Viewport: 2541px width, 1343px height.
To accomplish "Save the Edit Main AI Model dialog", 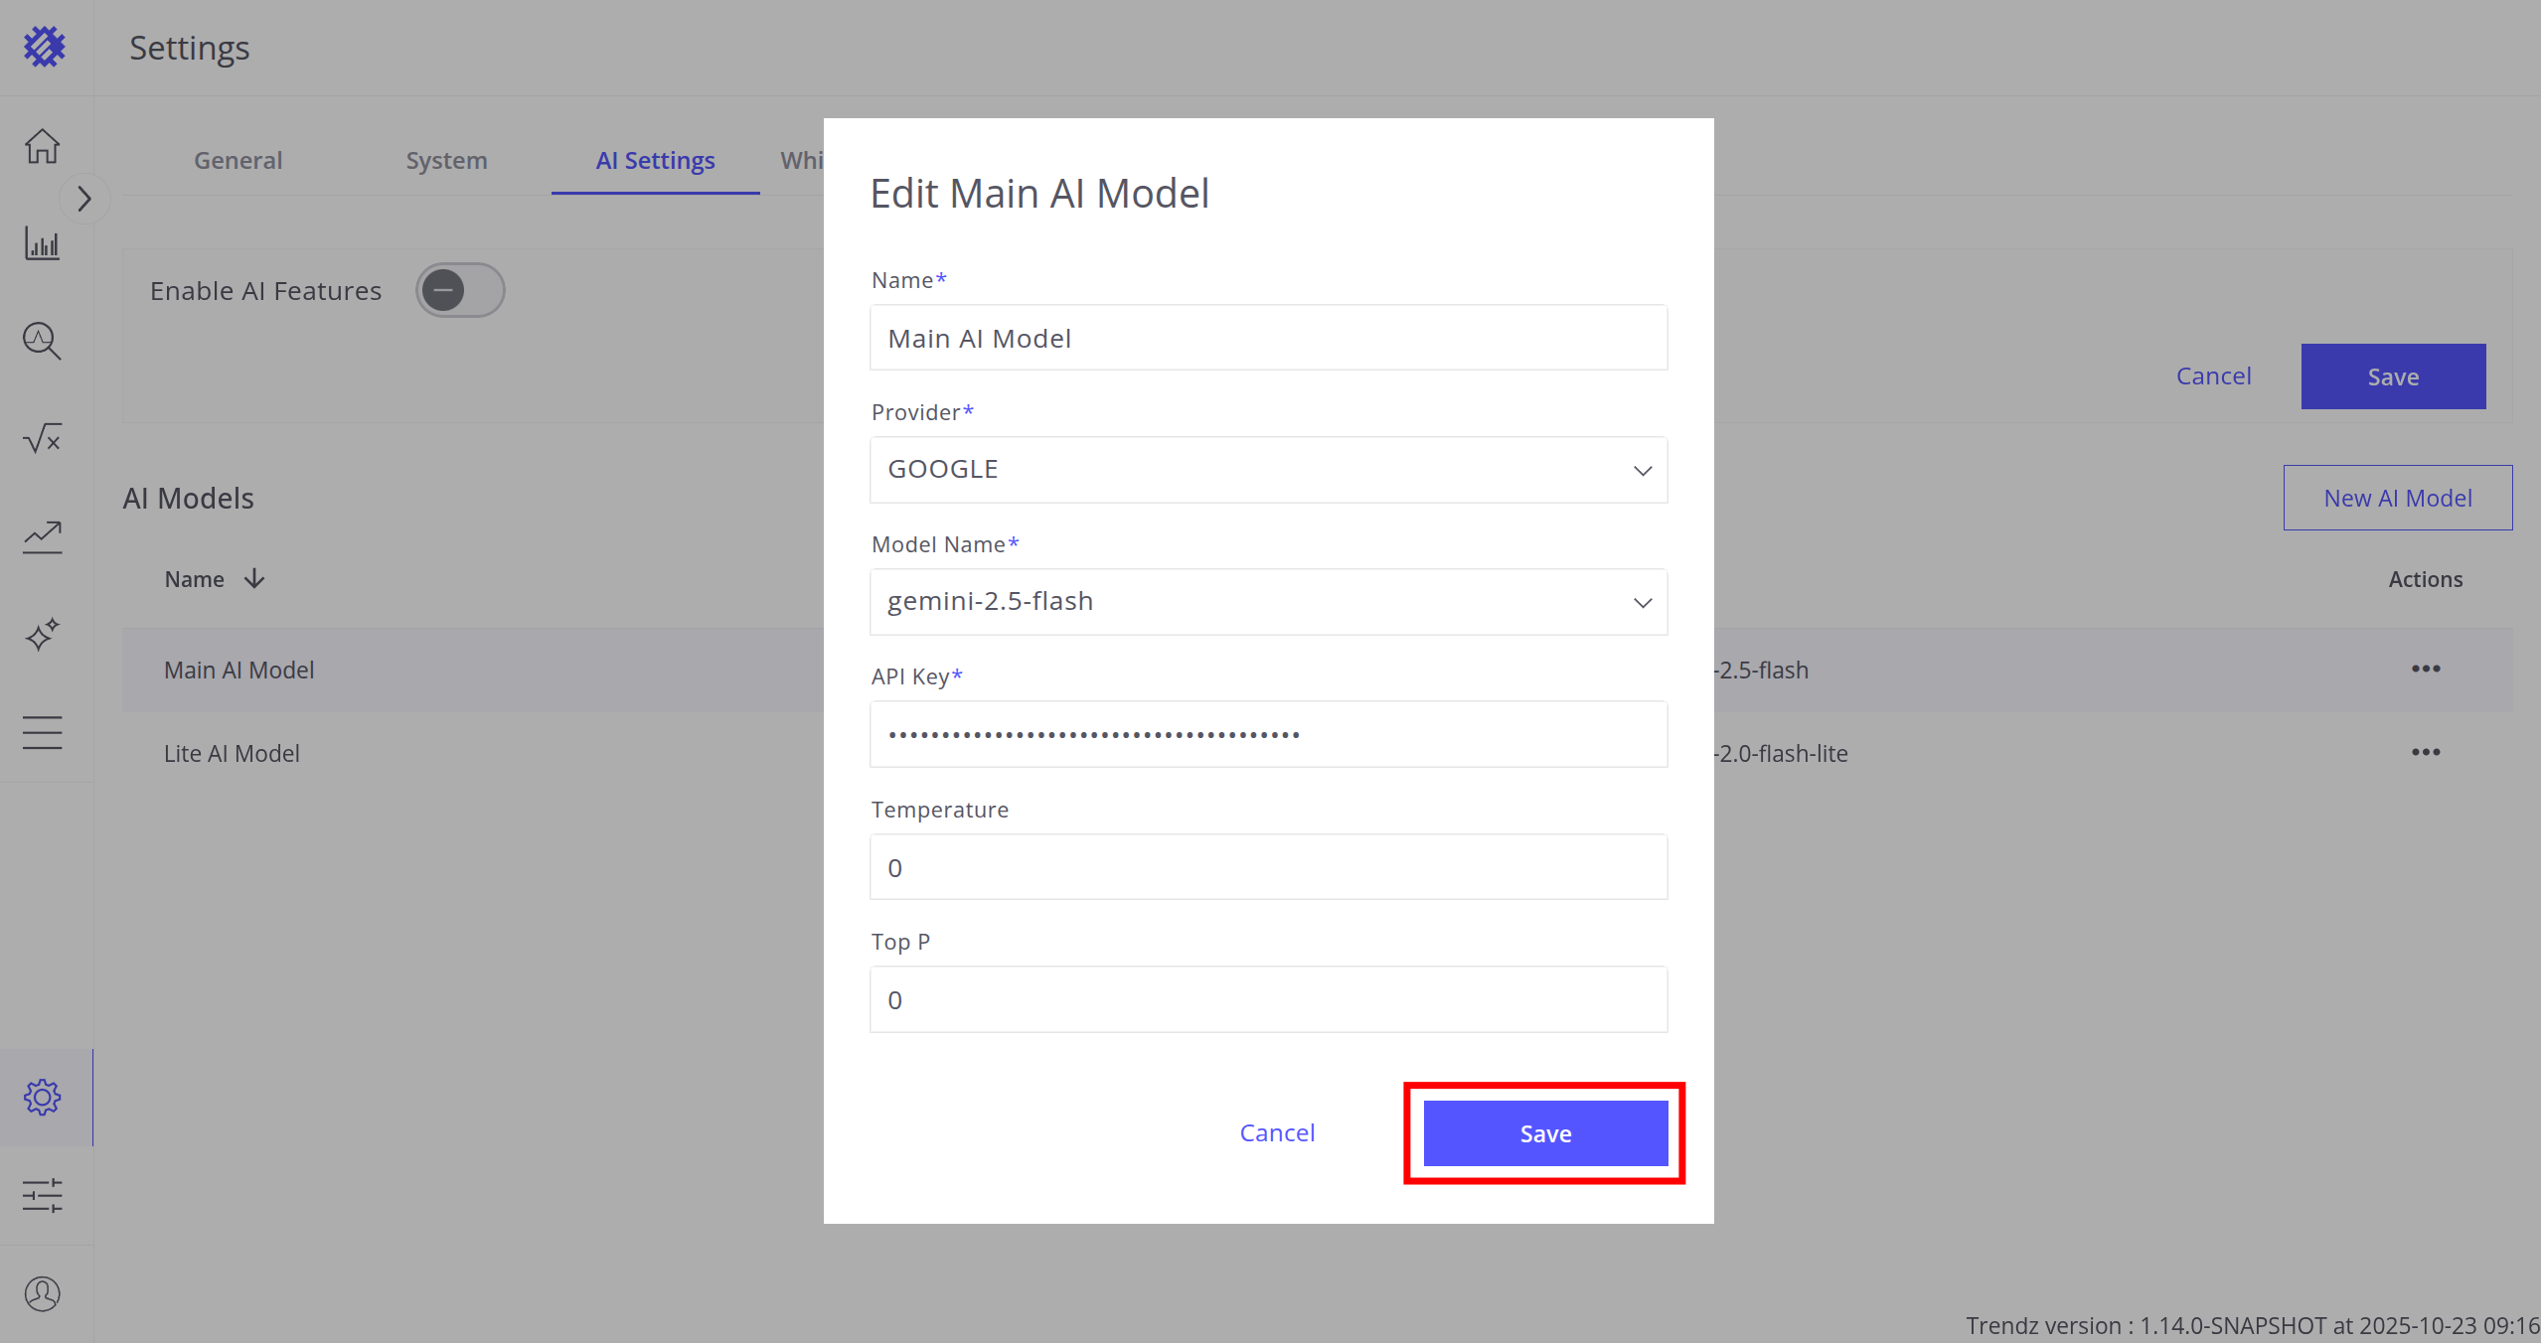I will point(1544,1133).
